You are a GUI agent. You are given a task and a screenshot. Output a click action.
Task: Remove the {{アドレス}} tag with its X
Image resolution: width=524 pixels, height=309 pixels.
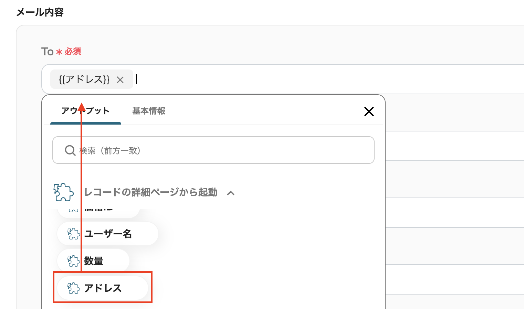(x=120, y=80)
